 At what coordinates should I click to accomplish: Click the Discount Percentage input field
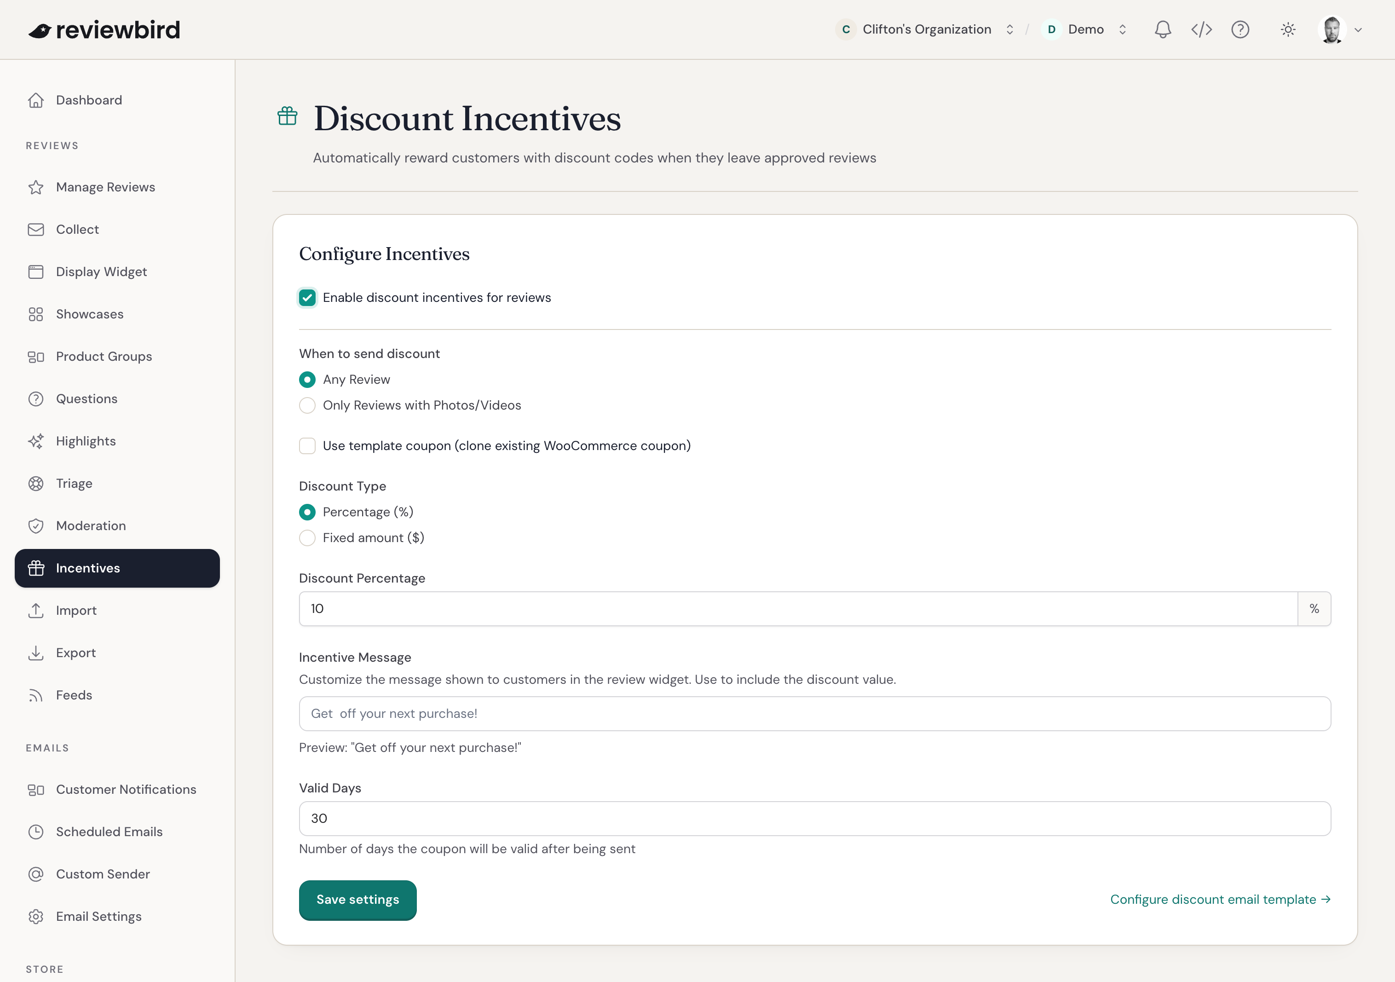798,609
